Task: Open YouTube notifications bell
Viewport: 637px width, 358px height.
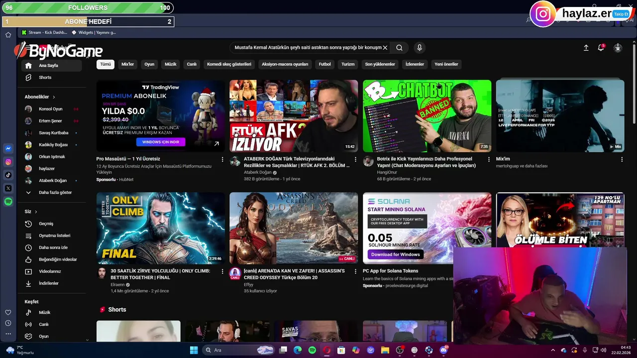Action: coord(601,48)
